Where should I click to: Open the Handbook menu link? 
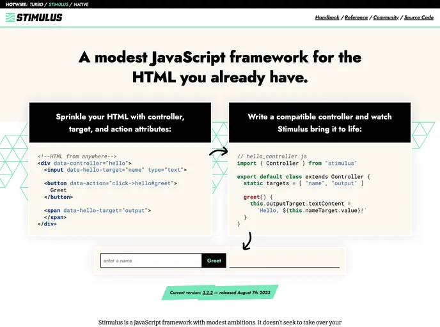coord(327,17)
